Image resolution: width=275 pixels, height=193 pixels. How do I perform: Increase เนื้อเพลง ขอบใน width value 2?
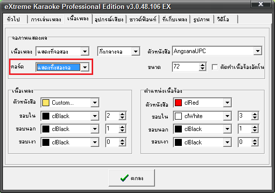pyautogui.click(x=122, y=114)
